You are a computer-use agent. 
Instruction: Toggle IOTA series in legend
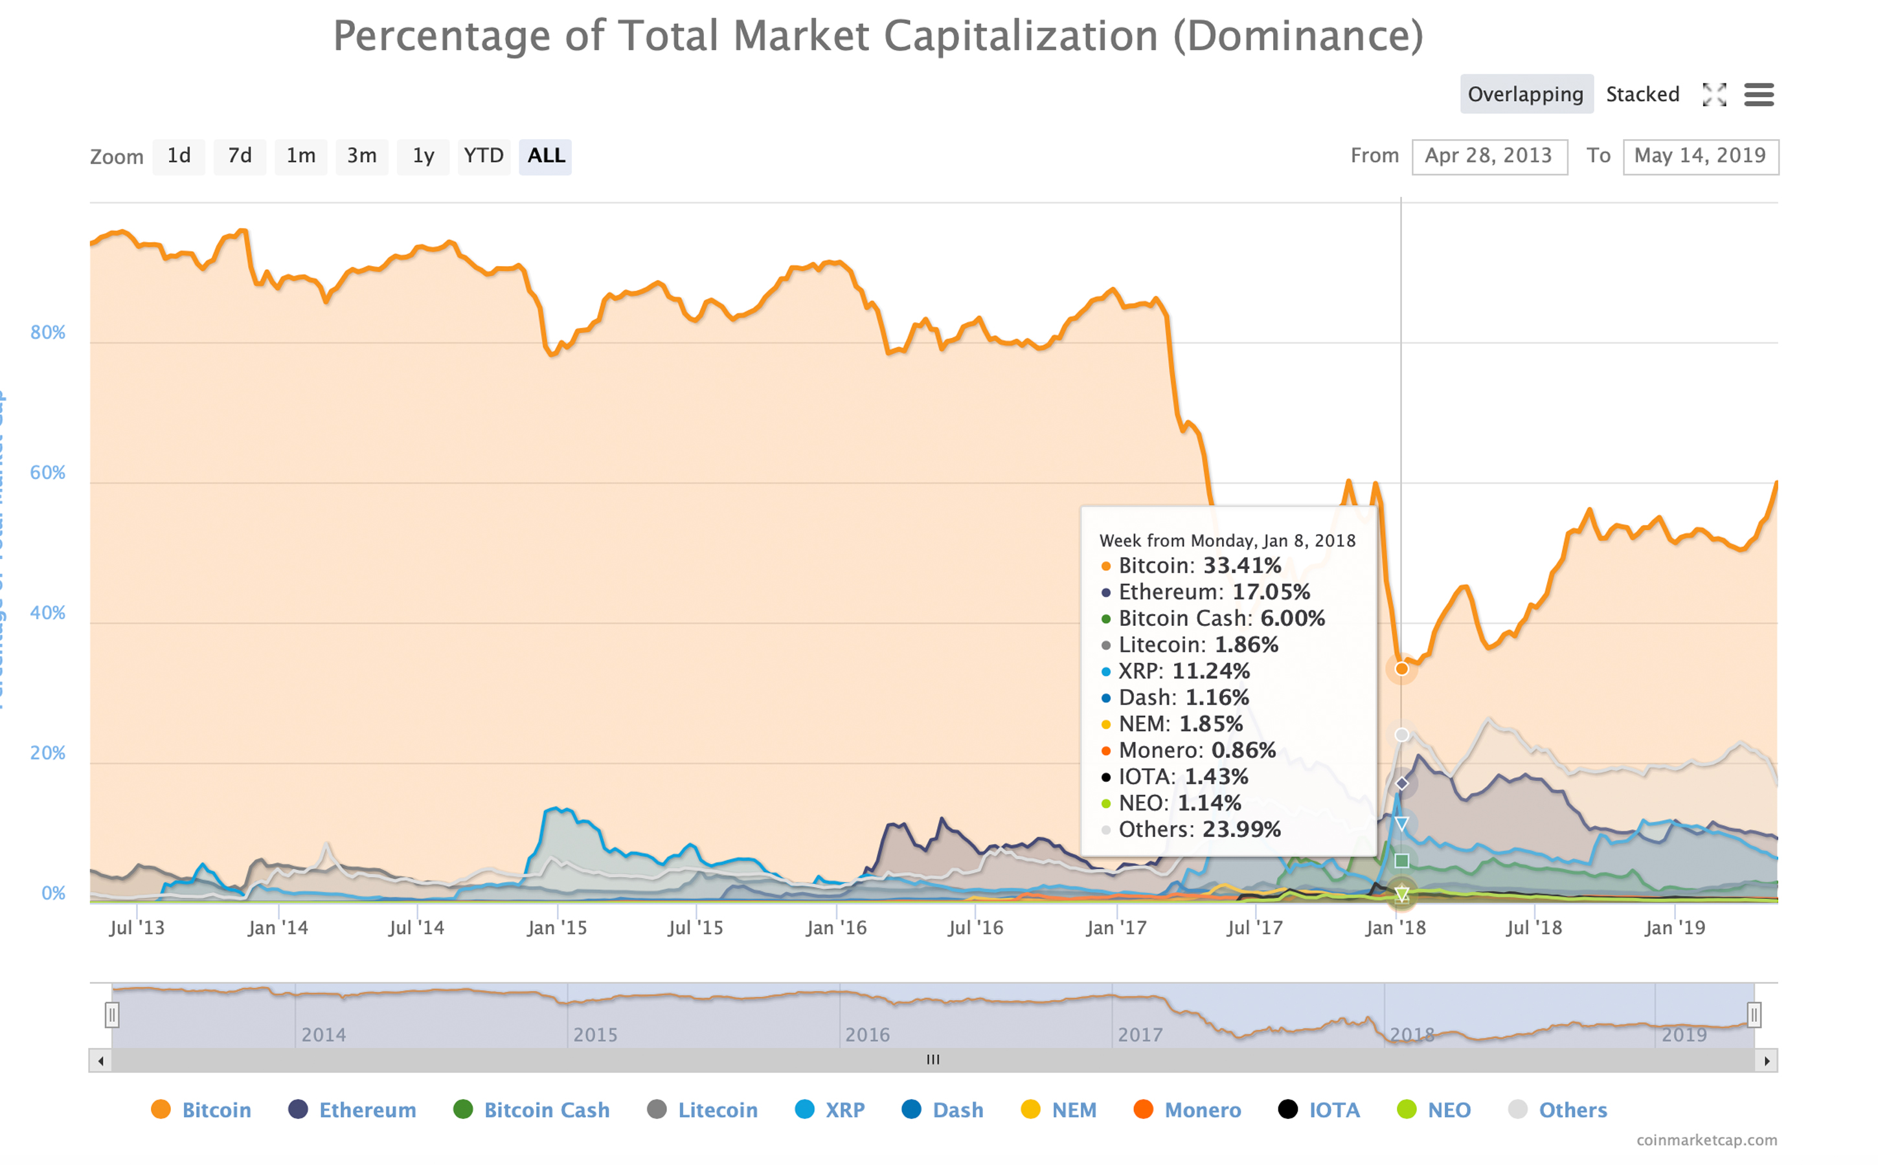pos(1319,1109)
